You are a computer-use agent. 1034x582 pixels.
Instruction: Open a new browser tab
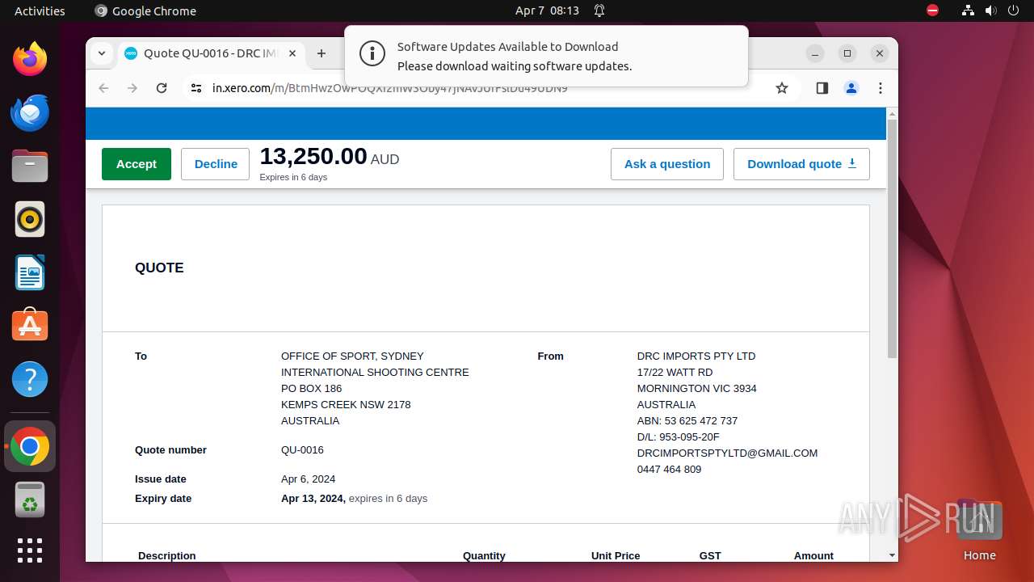point(322,53)
